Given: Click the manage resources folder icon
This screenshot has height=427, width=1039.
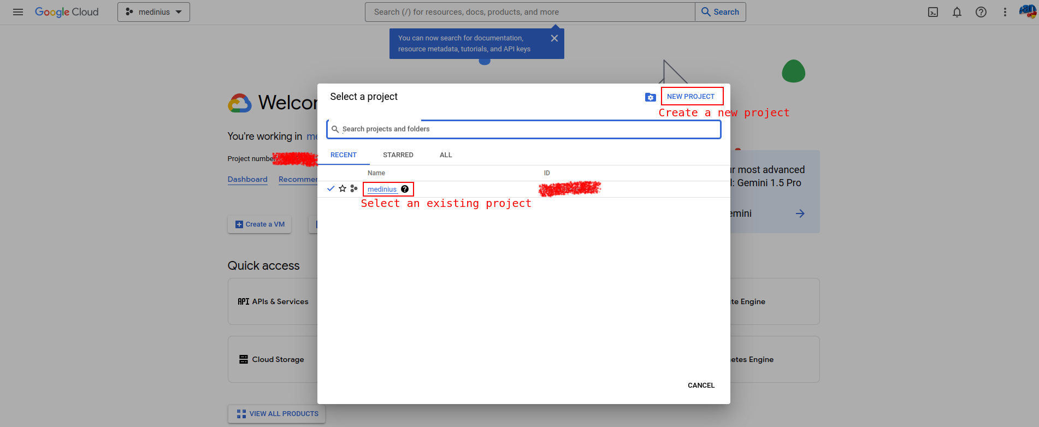Looking at the screenshot, I should (x=650, y=97).
